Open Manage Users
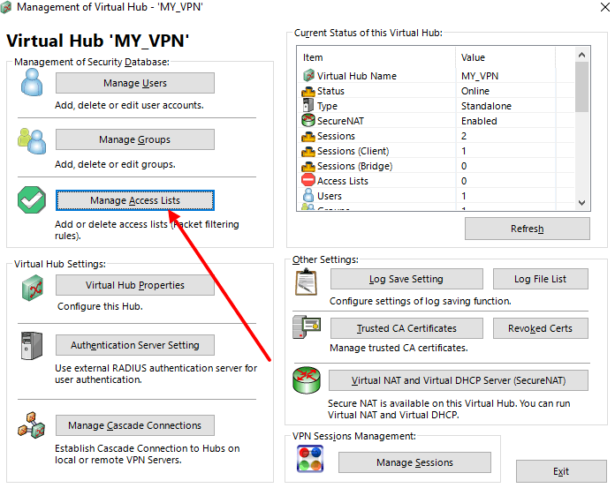The image size is (615, 488). click(134, 83)
